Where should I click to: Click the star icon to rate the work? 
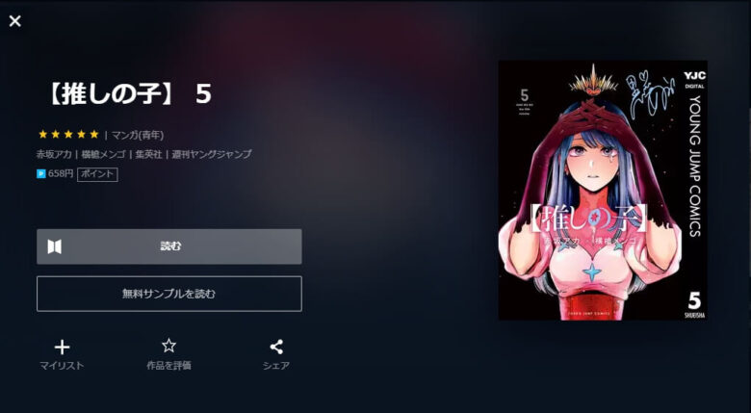[x=168, y=346]
